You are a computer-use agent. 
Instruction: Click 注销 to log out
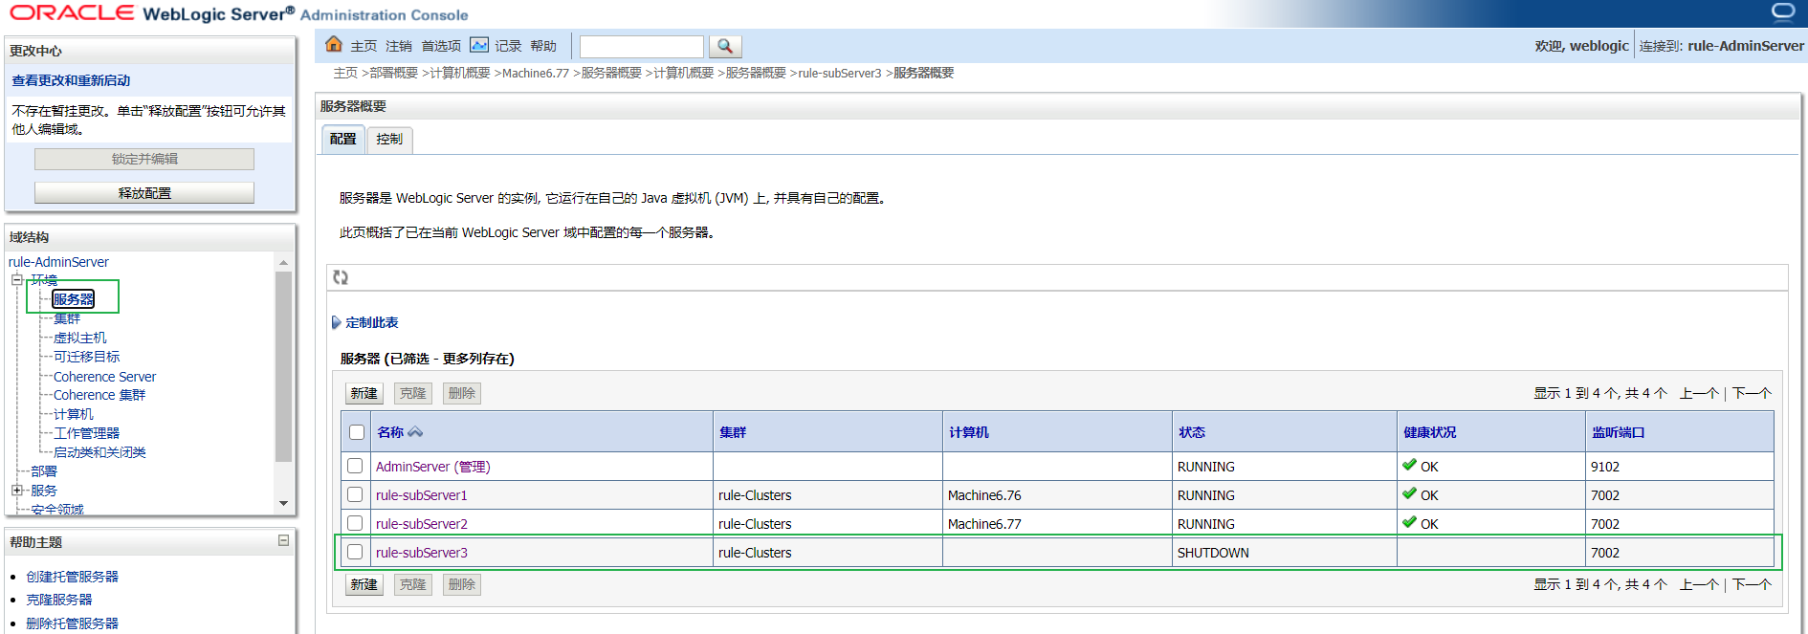[x=399, y=46]
